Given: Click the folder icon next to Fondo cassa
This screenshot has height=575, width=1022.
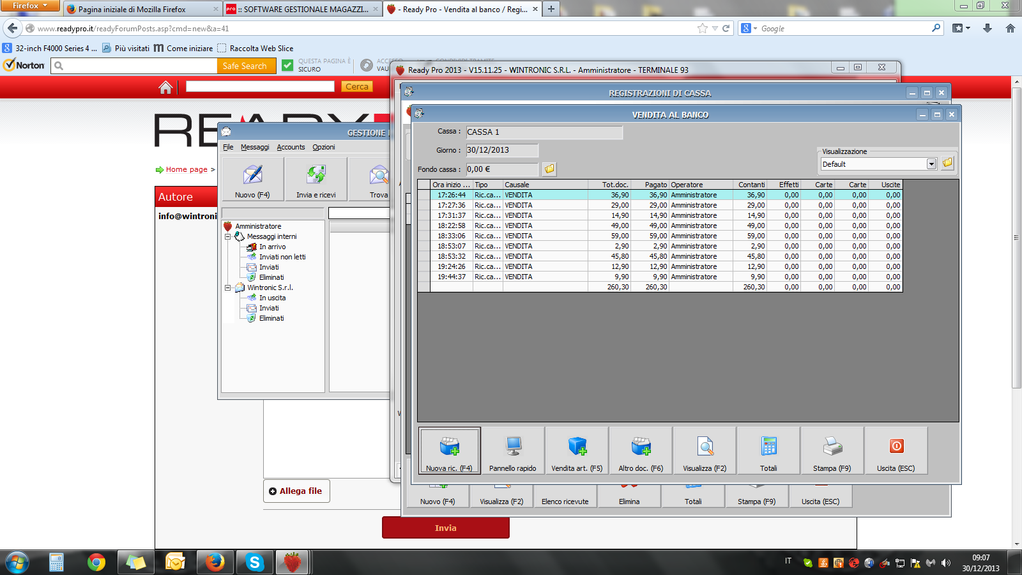Looking at the screenshot, I should point(549,169).
